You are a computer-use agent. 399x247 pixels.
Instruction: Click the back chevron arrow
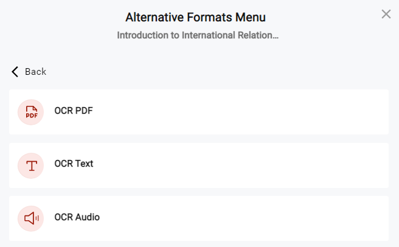[x=15, y=72]
